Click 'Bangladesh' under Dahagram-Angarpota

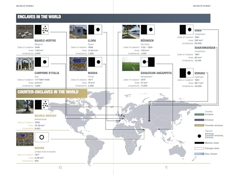pos(147,77)
